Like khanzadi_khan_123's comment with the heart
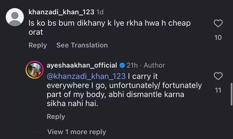 coord(218,24)
